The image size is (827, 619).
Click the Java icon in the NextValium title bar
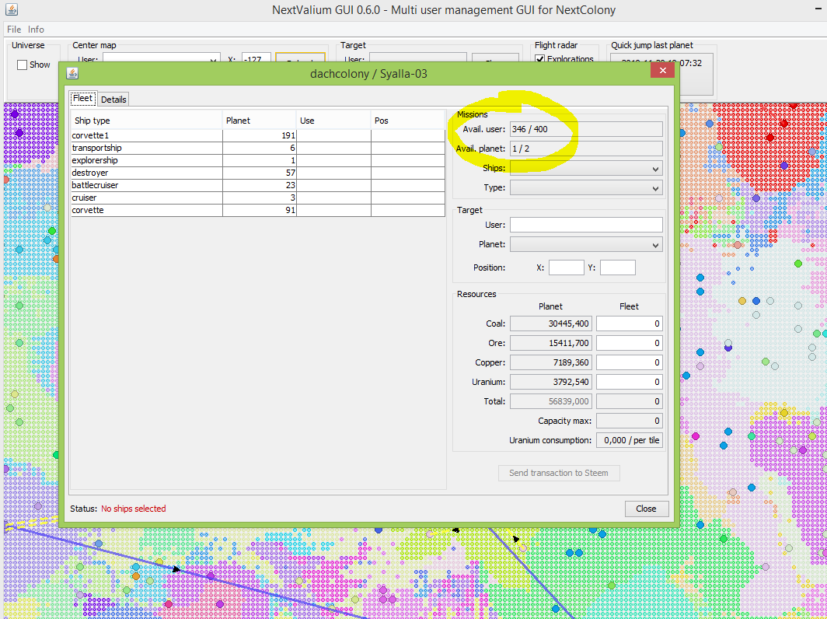12,9
